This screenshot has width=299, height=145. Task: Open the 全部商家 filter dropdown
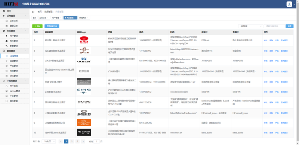point(250,26)
